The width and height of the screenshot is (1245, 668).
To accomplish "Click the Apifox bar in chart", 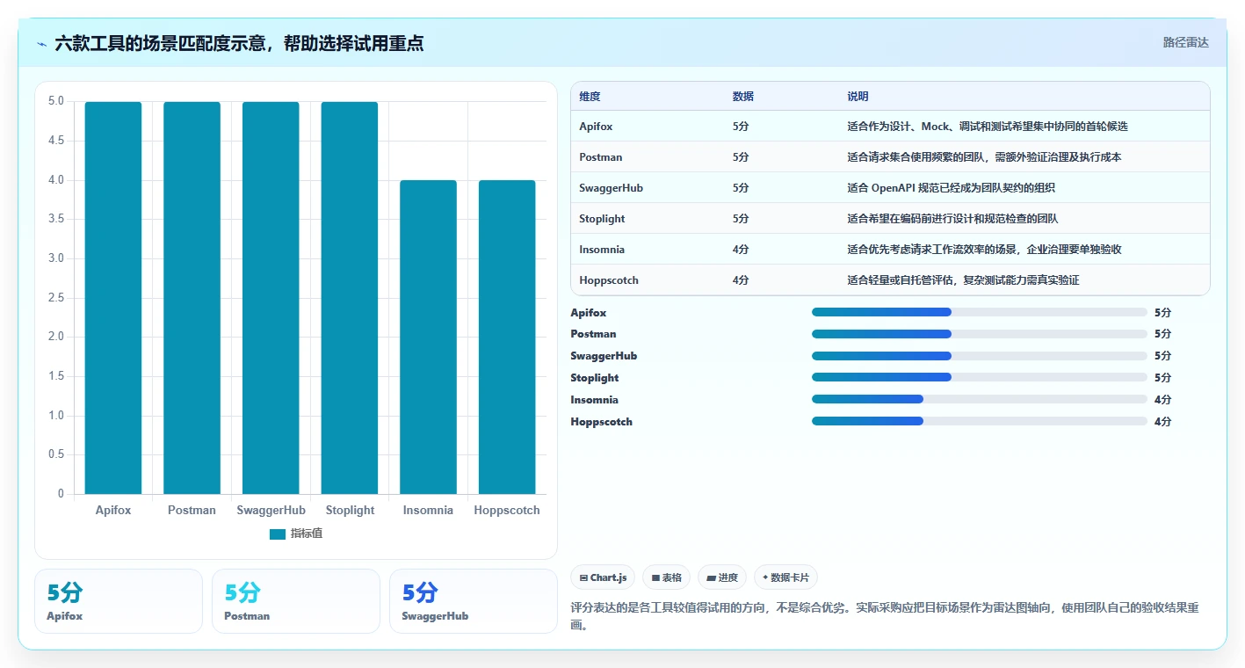I will [113, 298].
